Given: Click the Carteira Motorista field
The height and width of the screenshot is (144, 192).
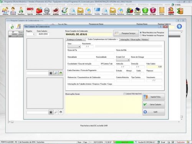Looking at the screenshot, I should pos(123,80).
